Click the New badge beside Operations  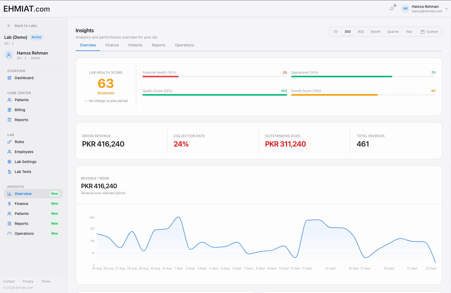pyautogui.click(x=55, y=234)
